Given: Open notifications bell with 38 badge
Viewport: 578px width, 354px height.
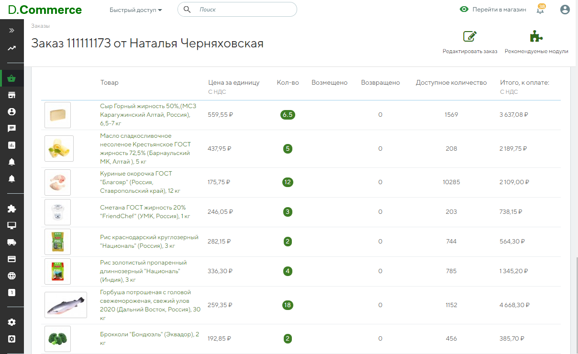Looking at the screenshot, I should [x=541, y=9].
